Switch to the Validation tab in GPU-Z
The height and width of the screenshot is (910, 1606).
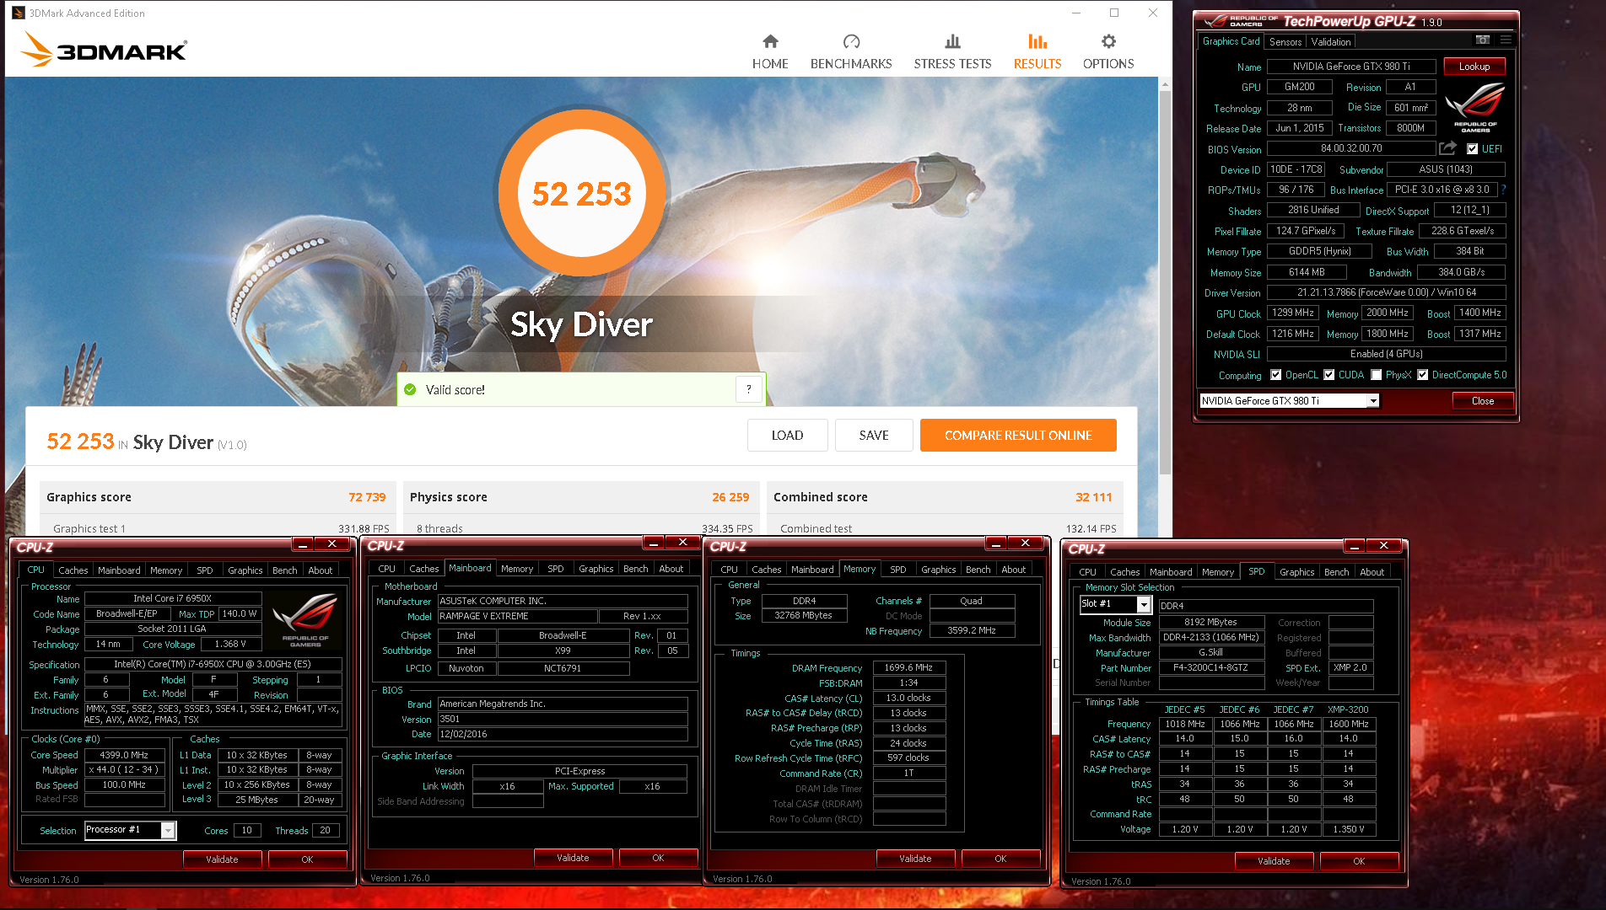1331,41
